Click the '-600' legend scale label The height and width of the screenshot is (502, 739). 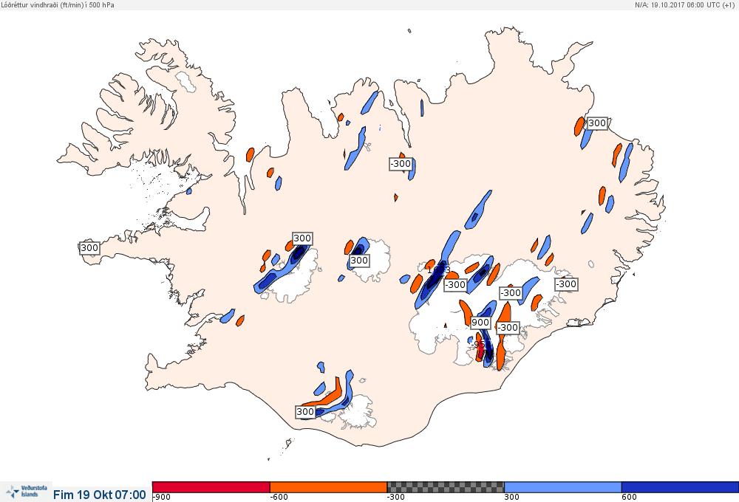pos(279,498)
